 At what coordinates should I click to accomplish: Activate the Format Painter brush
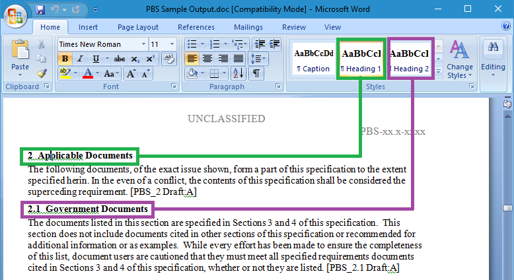[42, 73]
